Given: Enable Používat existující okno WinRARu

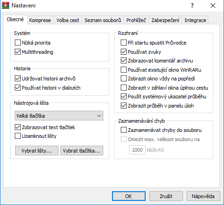Looking at the screenshot, I should [x=124, y=70].
